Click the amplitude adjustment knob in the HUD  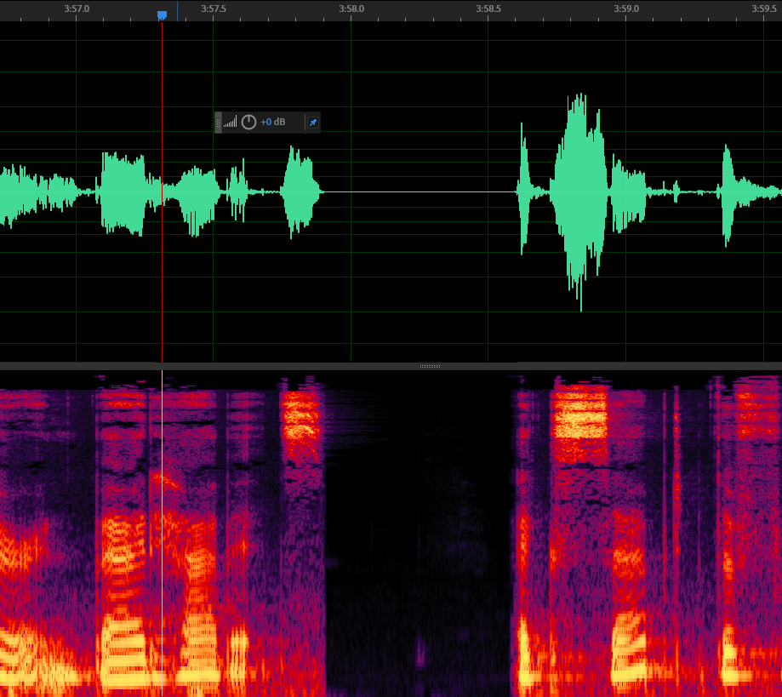coord(248,123)
